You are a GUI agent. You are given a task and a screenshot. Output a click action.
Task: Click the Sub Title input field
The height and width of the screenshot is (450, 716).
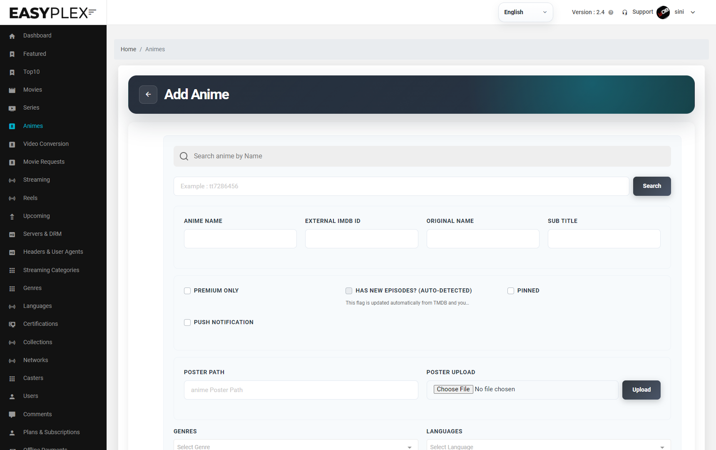[x=604, y=239]
